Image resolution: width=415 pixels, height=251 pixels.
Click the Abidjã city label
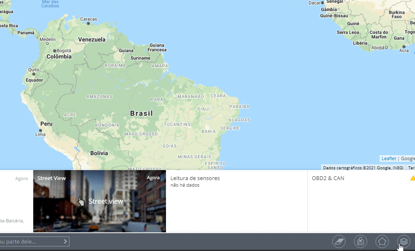378,48
